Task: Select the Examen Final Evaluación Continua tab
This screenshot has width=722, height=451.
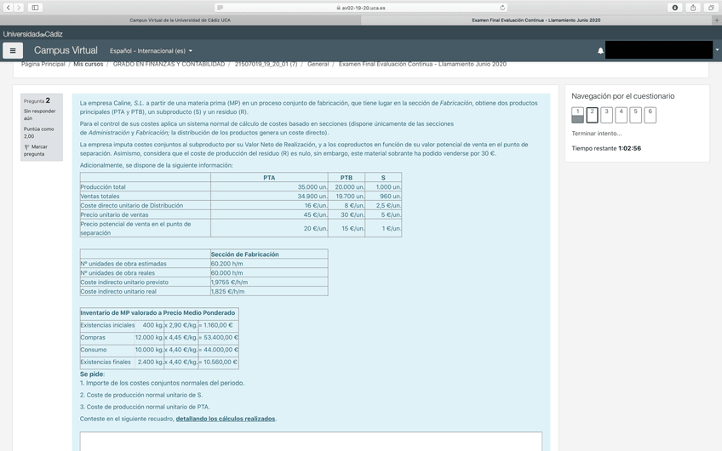Action: [x=536, y=20]
